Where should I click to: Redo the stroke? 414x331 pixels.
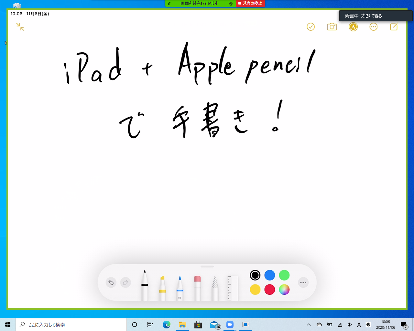point(125,283)
